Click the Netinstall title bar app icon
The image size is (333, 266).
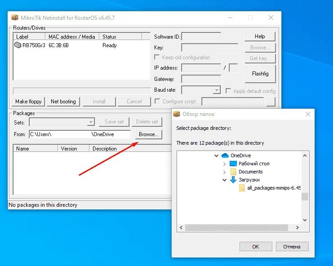coord(15,18)
